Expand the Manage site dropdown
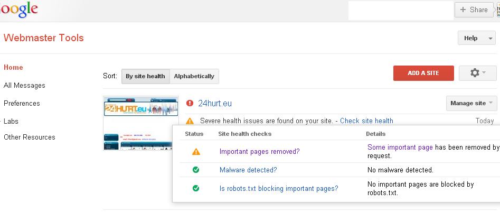This screenshot has height=221, width=500. click(x=471, y=103)
